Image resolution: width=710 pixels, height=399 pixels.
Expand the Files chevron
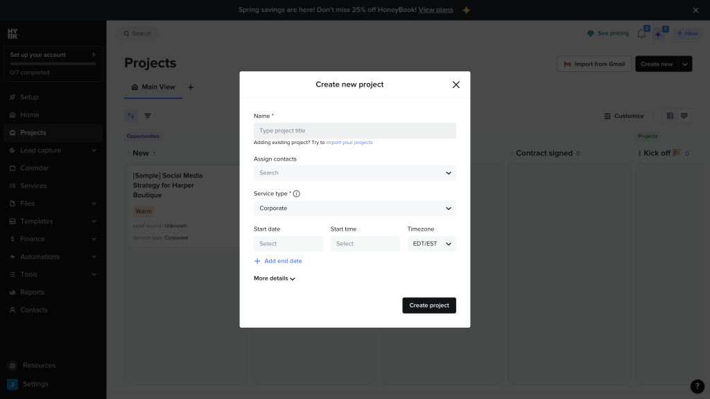click(x=94, y=204)
